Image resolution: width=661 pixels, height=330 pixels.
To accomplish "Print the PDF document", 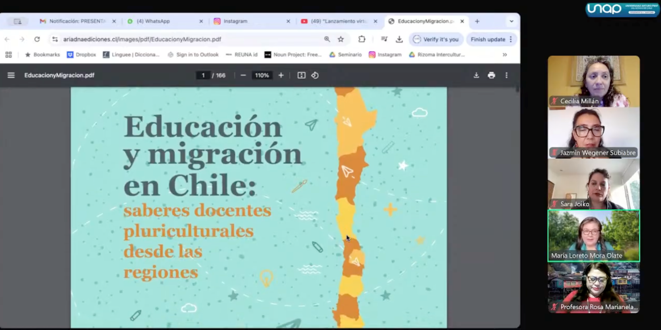I will click(491, 75).
